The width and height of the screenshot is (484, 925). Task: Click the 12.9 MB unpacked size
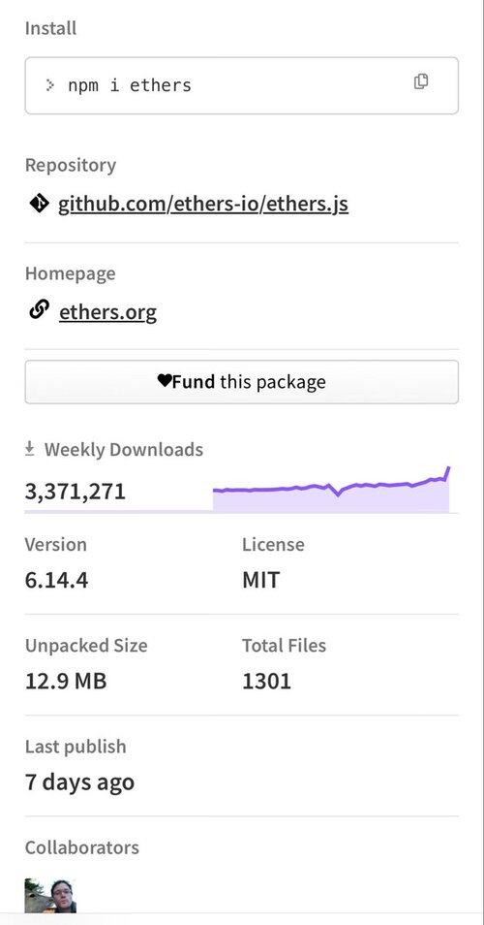tap(66, 682)
